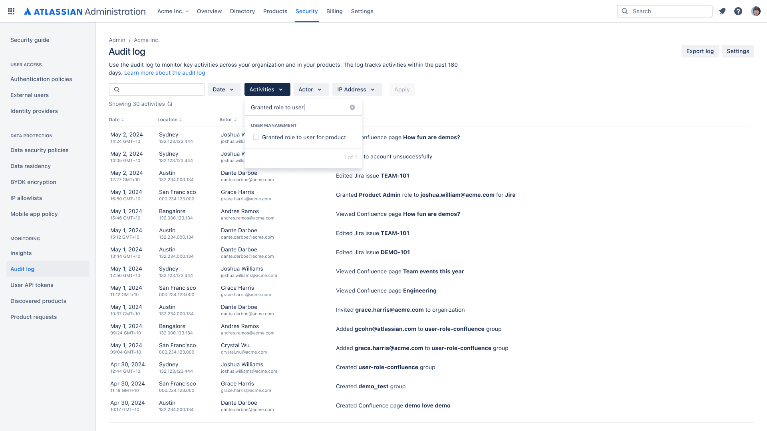The width and height of the screenshot is (767, 431).
Task: Toggle the Granted role to user for product checkbox
Action: point(256,137)
